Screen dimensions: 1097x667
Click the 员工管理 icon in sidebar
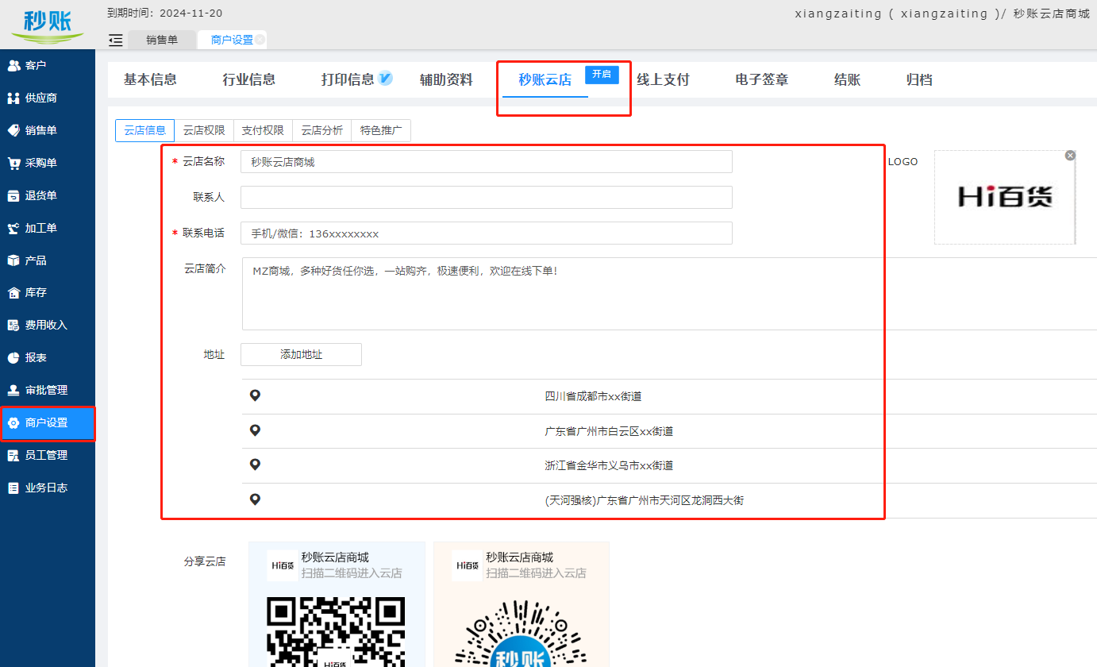pos(13,456)
